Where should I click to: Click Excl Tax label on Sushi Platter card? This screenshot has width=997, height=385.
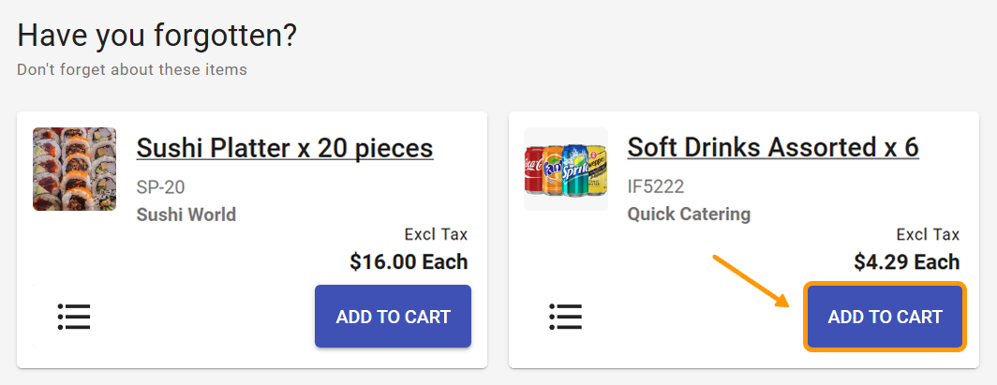click(x=436, y=234)
